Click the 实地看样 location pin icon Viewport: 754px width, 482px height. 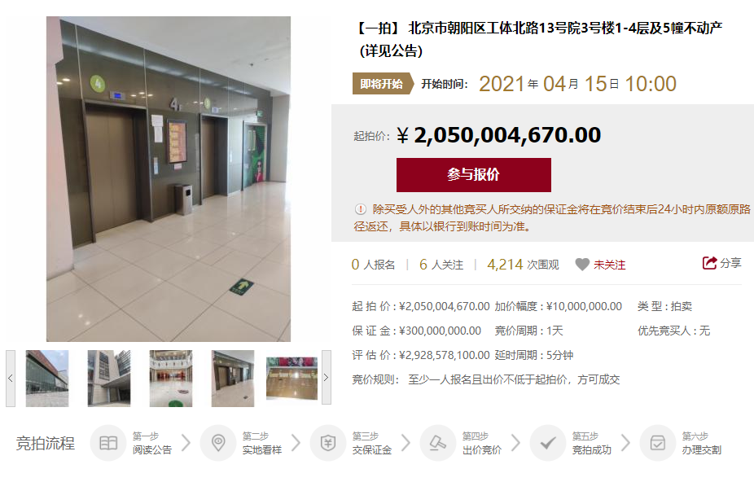tap(218, 443)
